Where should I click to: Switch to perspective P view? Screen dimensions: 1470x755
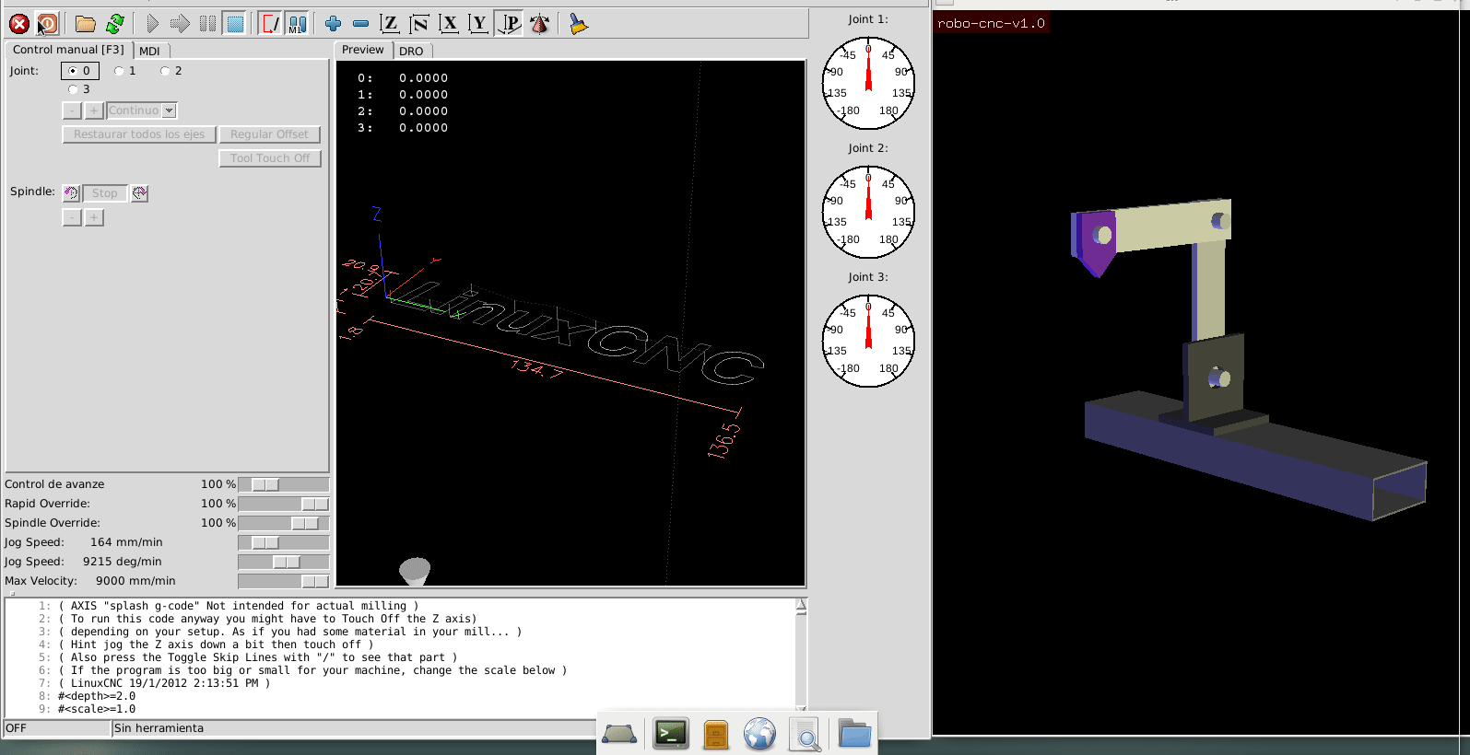(x=509, y=24)
